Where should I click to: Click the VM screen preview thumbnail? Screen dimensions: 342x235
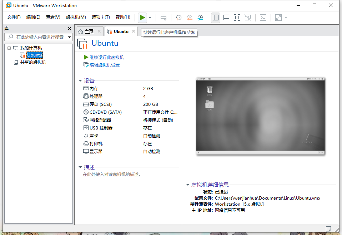pos(260,116)
